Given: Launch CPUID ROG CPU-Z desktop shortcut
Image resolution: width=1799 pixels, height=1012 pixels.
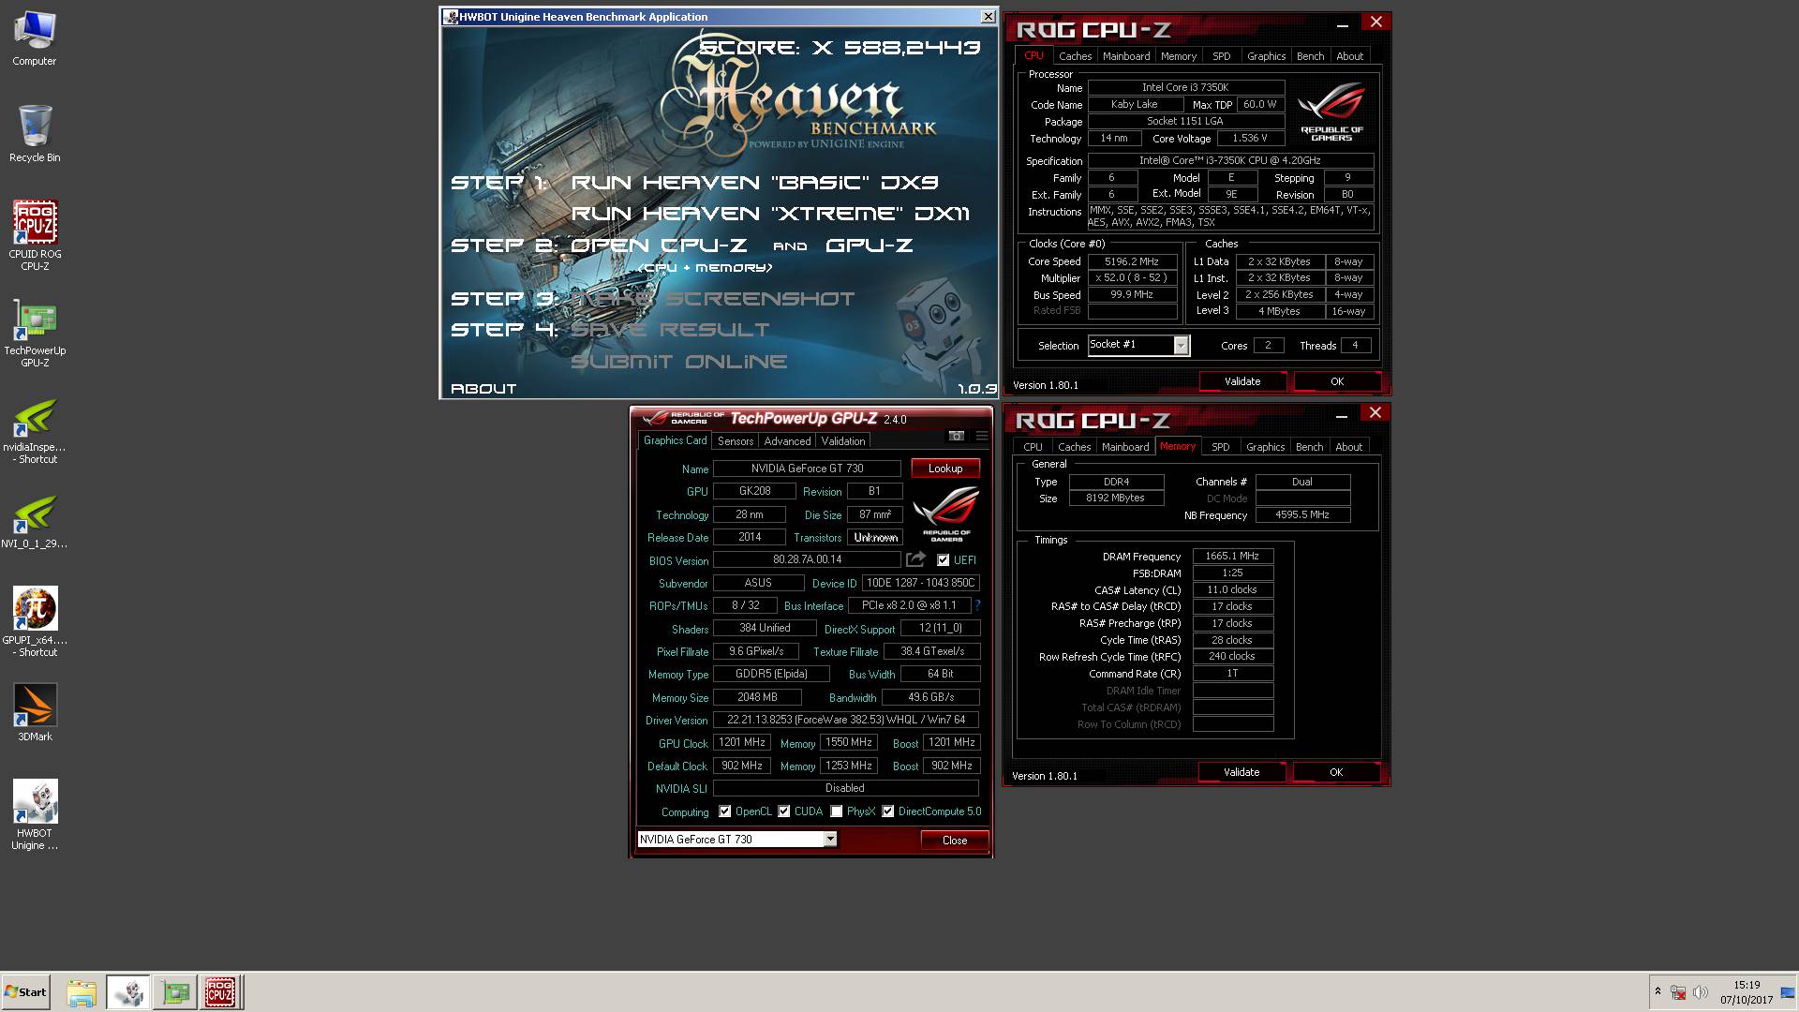Looking at the screenshot, I should (x=35, y=234).
